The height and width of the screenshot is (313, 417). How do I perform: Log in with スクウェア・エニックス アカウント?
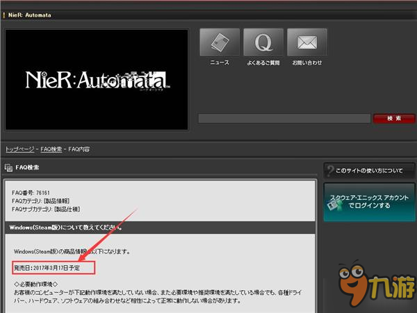(x=379, y=201)
